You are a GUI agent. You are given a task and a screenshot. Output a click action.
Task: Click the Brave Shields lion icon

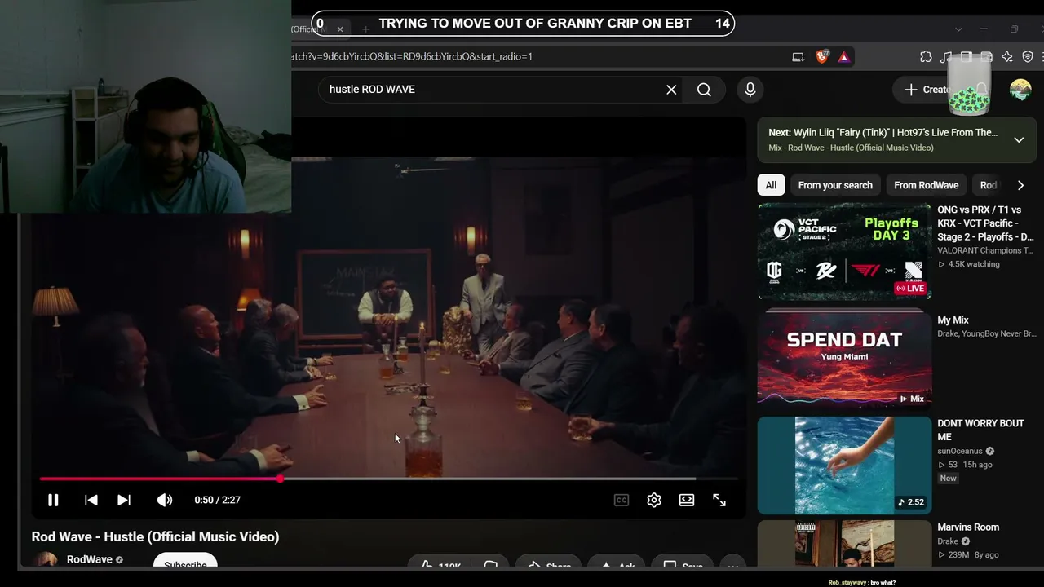pos(822,56)
